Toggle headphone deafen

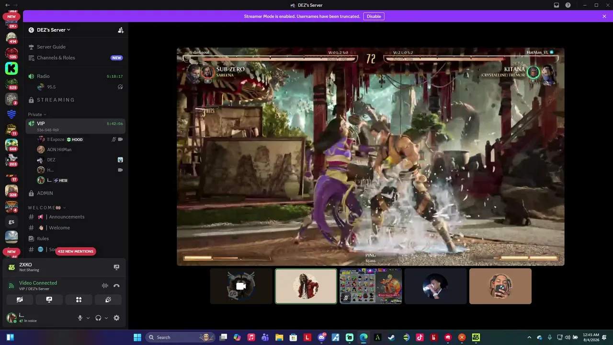(x=98, y=318)
